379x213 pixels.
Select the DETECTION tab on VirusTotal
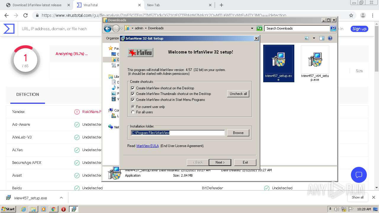point(28,94)
